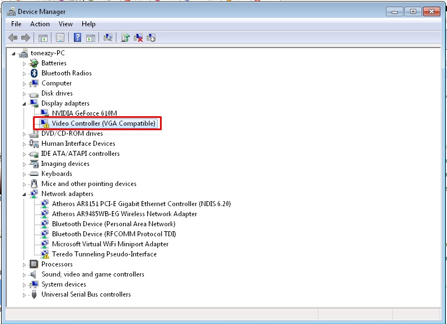Click the blue Help question mark icon
This screenshot has height=324, width=447.
click(77, 37)
